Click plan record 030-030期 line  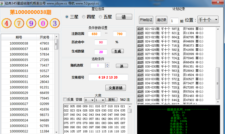tap(170, 66)
